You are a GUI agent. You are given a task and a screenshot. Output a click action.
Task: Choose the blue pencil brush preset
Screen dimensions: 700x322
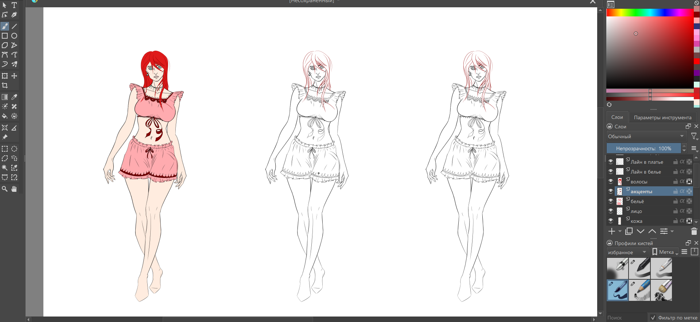639,290
